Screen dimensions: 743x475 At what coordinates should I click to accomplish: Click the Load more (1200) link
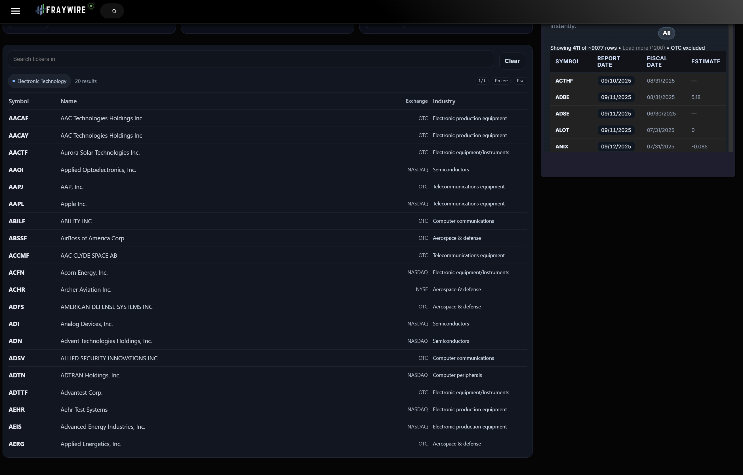click(643, 48)
